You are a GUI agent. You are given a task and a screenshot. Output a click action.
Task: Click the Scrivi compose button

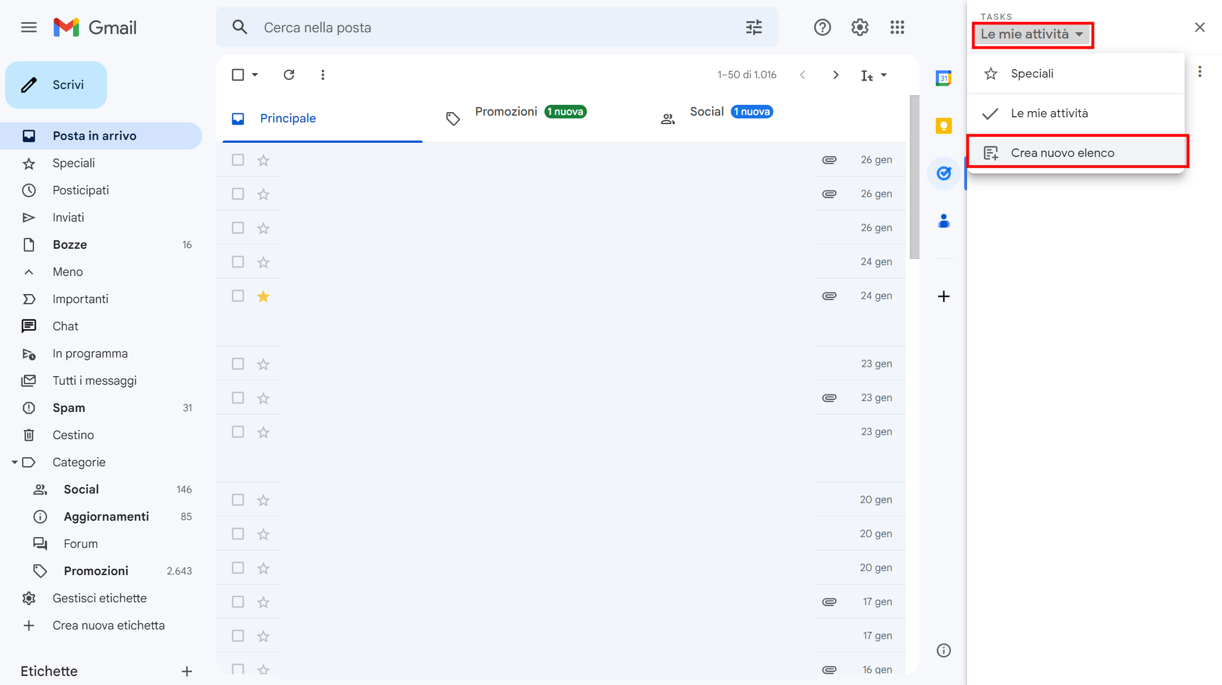(x=56, y=84)
